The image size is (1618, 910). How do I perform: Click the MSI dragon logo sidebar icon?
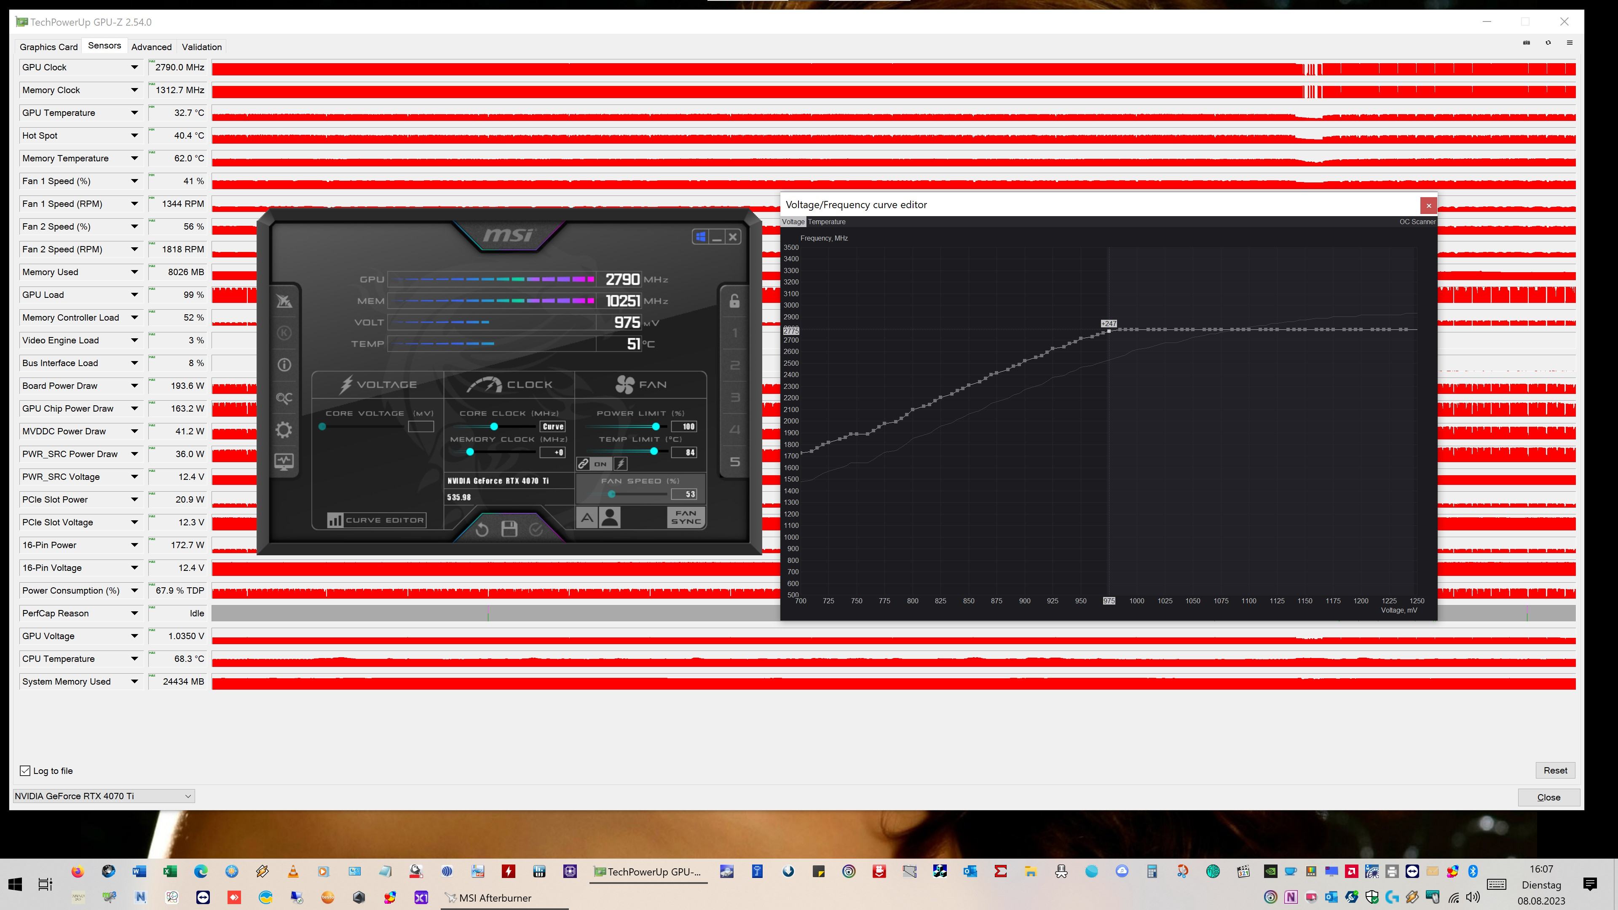pos(284,301)
